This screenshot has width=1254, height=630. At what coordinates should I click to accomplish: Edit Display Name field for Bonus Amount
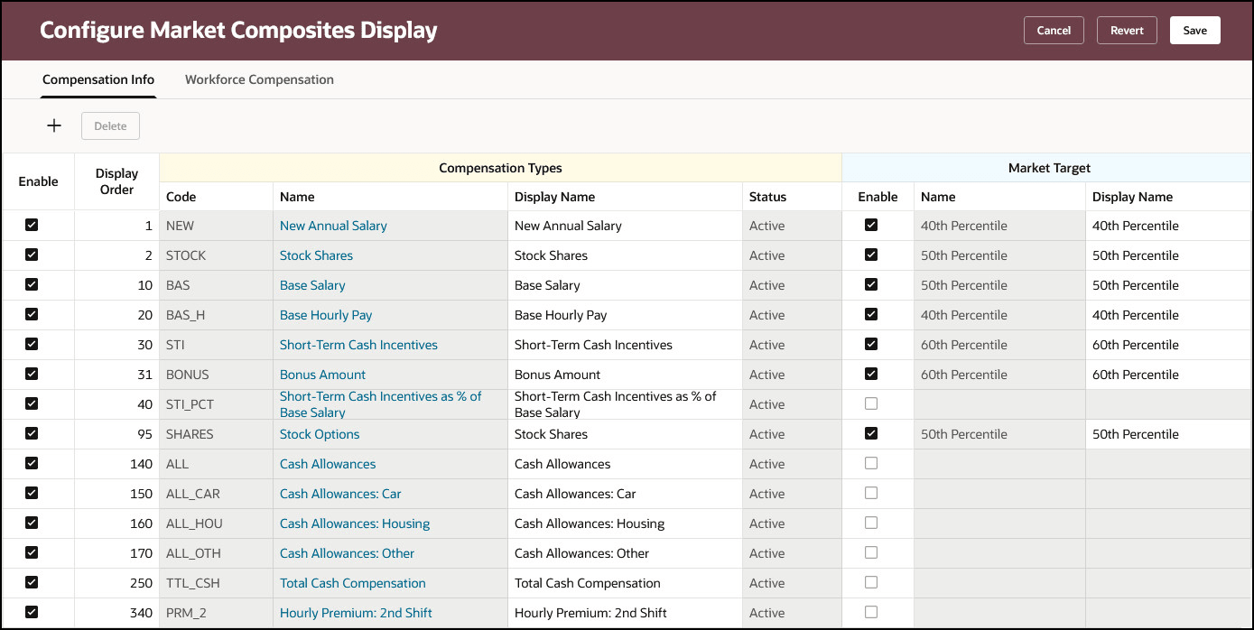625,375
